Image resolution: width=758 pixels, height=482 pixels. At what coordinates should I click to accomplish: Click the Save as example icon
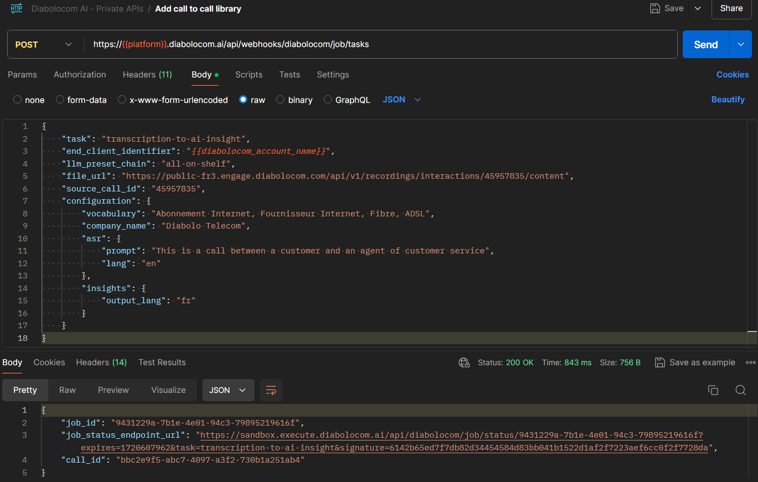point(660,362)
